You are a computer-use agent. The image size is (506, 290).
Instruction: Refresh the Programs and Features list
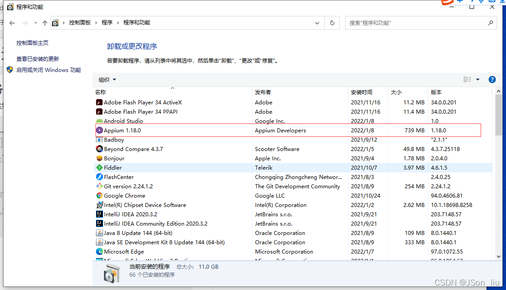point(332,23)
